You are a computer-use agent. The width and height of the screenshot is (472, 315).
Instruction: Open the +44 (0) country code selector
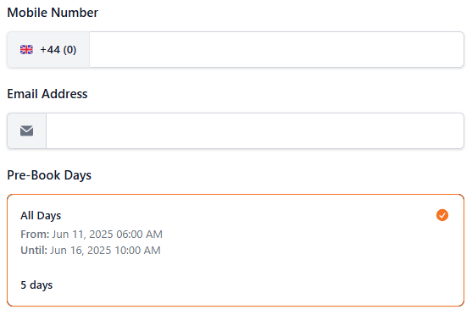pos(48,50)
